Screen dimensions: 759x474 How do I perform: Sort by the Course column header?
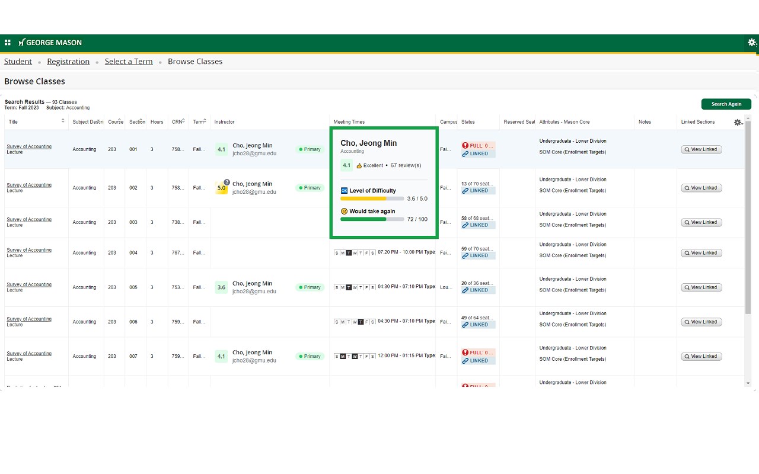tap(116, 122)
